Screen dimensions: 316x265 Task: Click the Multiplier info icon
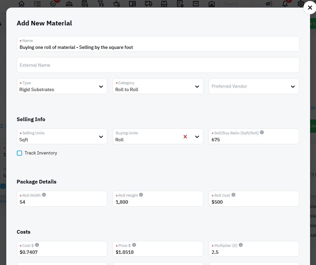(x=241, y=245)
